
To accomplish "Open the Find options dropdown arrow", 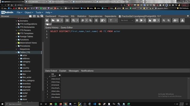I will pyautogui.click(x=77, y=20).
